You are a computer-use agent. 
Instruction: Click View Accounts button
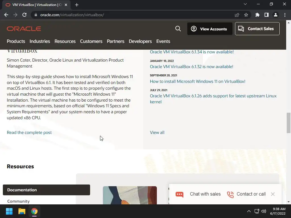click(210, 29)
